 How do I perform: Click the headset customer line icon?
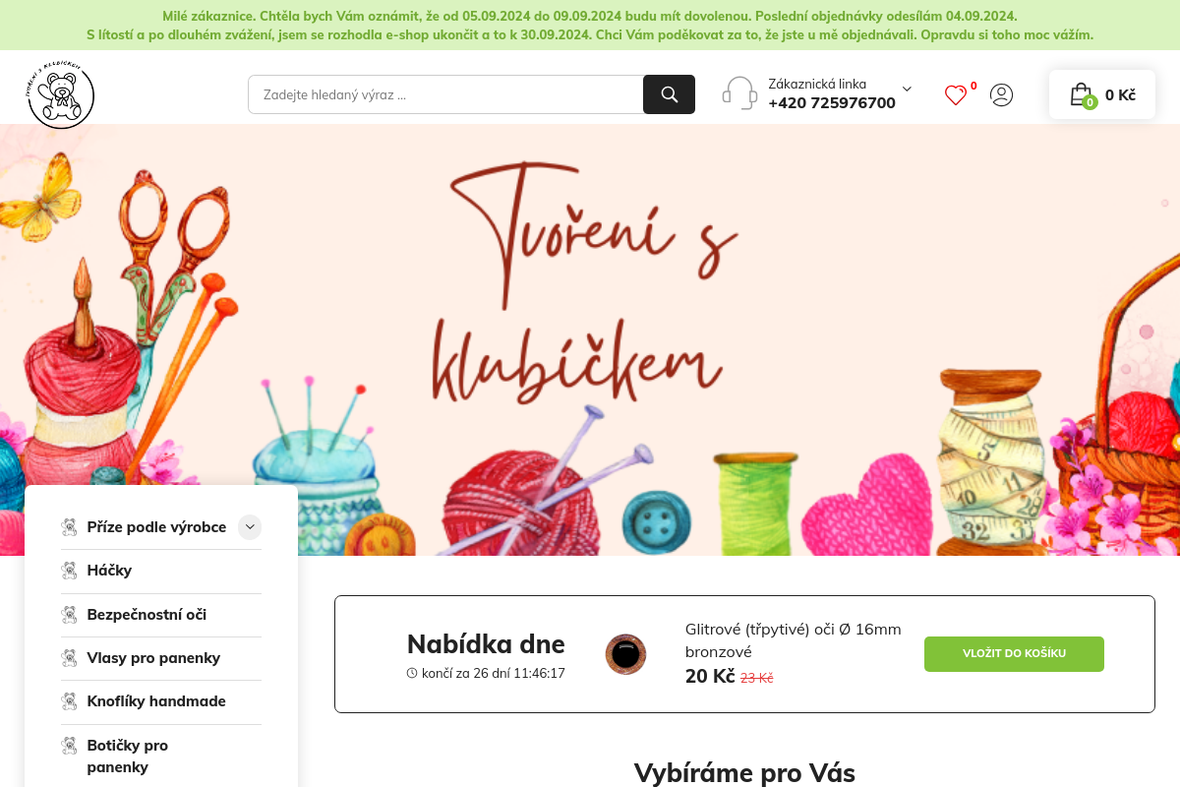(x=739, y=93)
